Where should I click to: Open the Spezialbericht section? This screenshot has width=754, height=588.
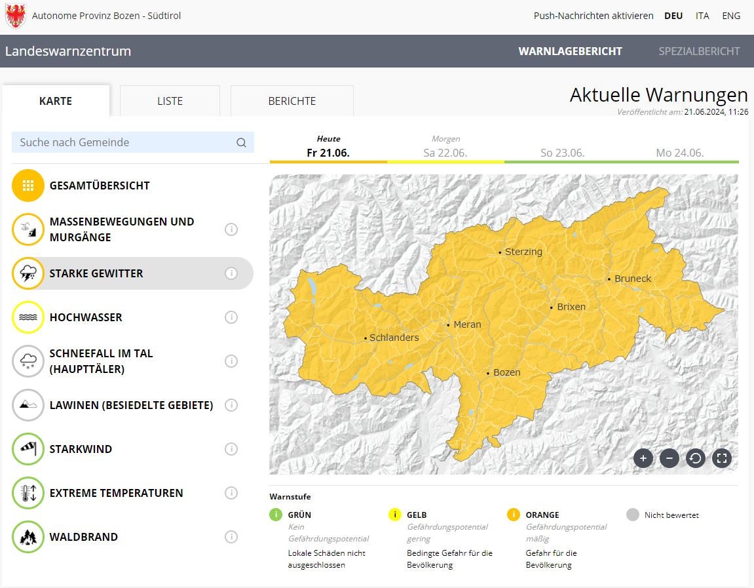click(x=699, y=51)
